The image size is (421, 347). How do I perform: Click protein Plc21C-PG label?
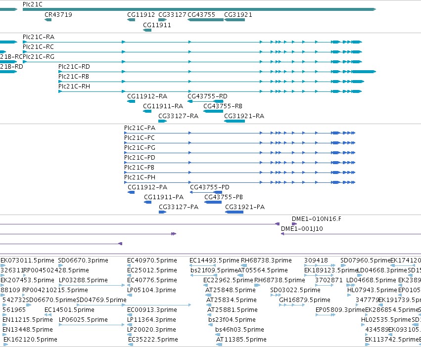click(140, 148)
